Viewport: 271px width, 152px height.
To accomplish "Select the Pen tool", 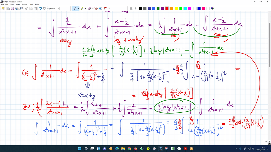I will coord(74,8).
